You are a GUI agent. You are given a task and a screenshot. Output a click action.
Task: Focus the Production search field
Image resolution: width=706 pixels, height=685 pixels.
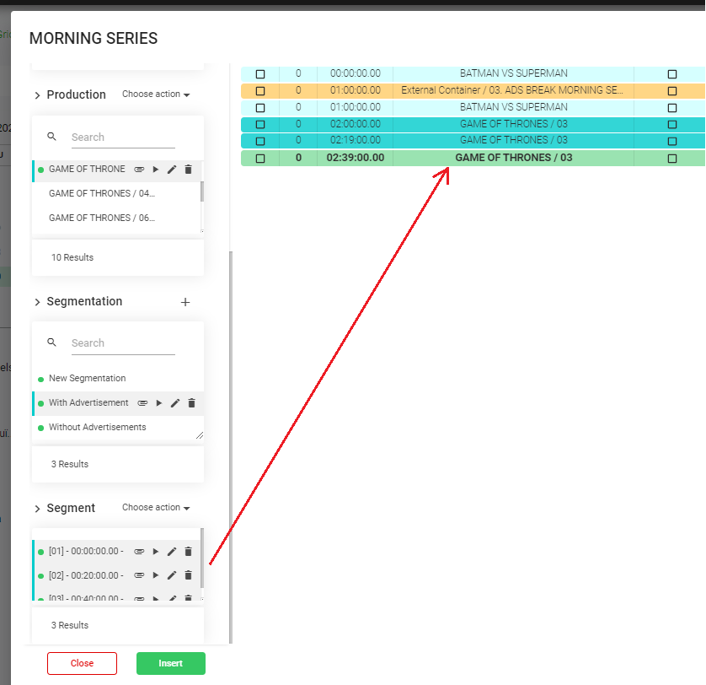(x=122, y=138)
